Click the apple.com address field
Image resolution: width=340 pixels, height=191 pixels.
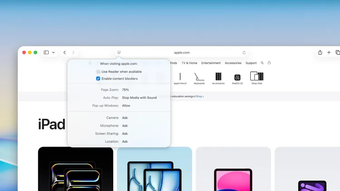point(182,53)
